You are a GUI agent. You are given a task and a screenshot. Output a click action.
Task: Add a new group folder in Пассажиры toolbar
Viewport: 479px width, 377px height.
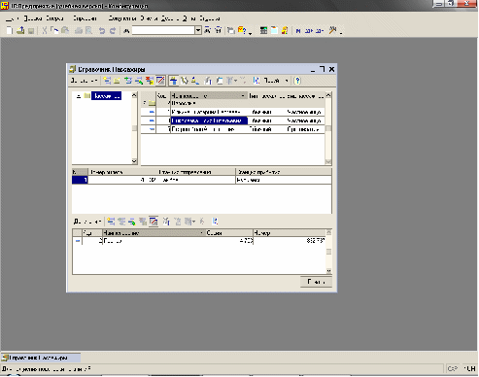117,81
